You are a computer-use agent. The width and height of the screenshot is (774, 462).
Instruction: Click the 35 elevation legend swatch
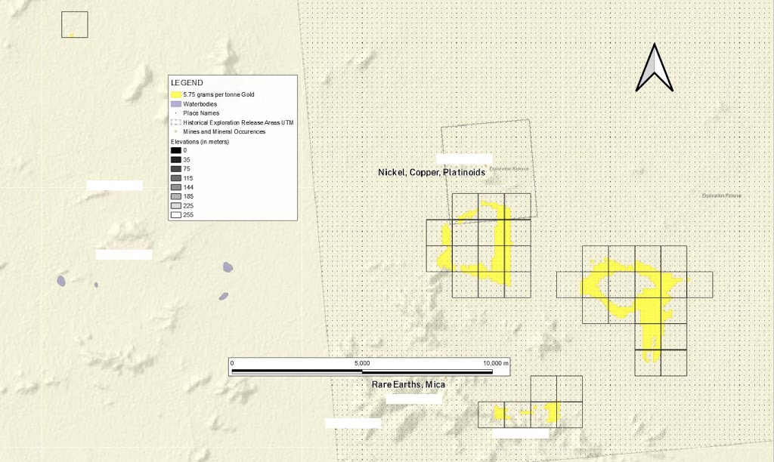[x=176, y=159]
